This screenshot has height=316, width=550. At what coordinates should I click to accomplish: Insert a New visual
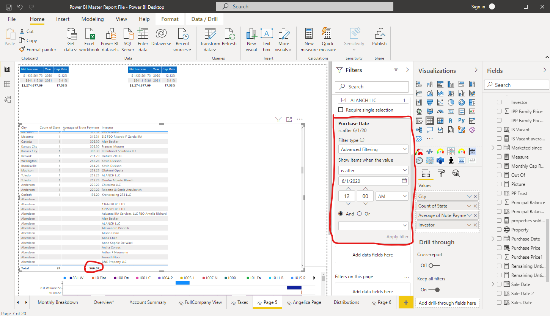[251, 40]
